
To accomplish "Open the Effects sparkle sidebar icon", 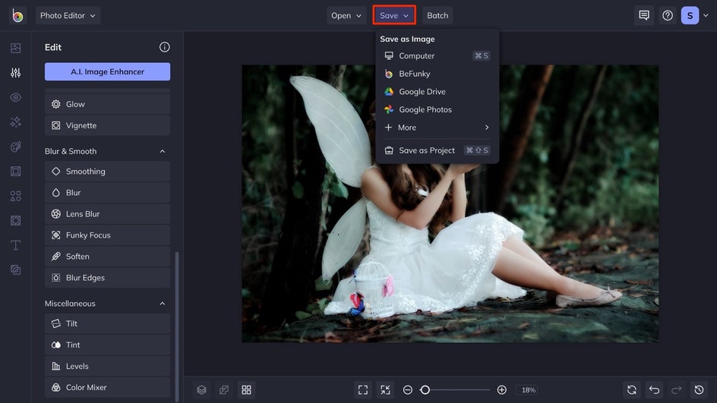I will 15,122.
